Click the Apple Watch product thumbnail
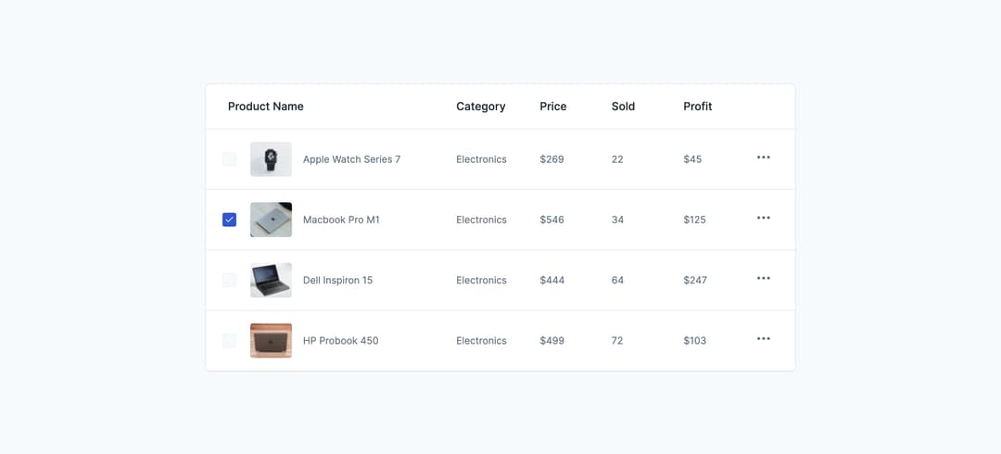The height and width of the screenshot is (454, 1001). click(x=271, y=159)
